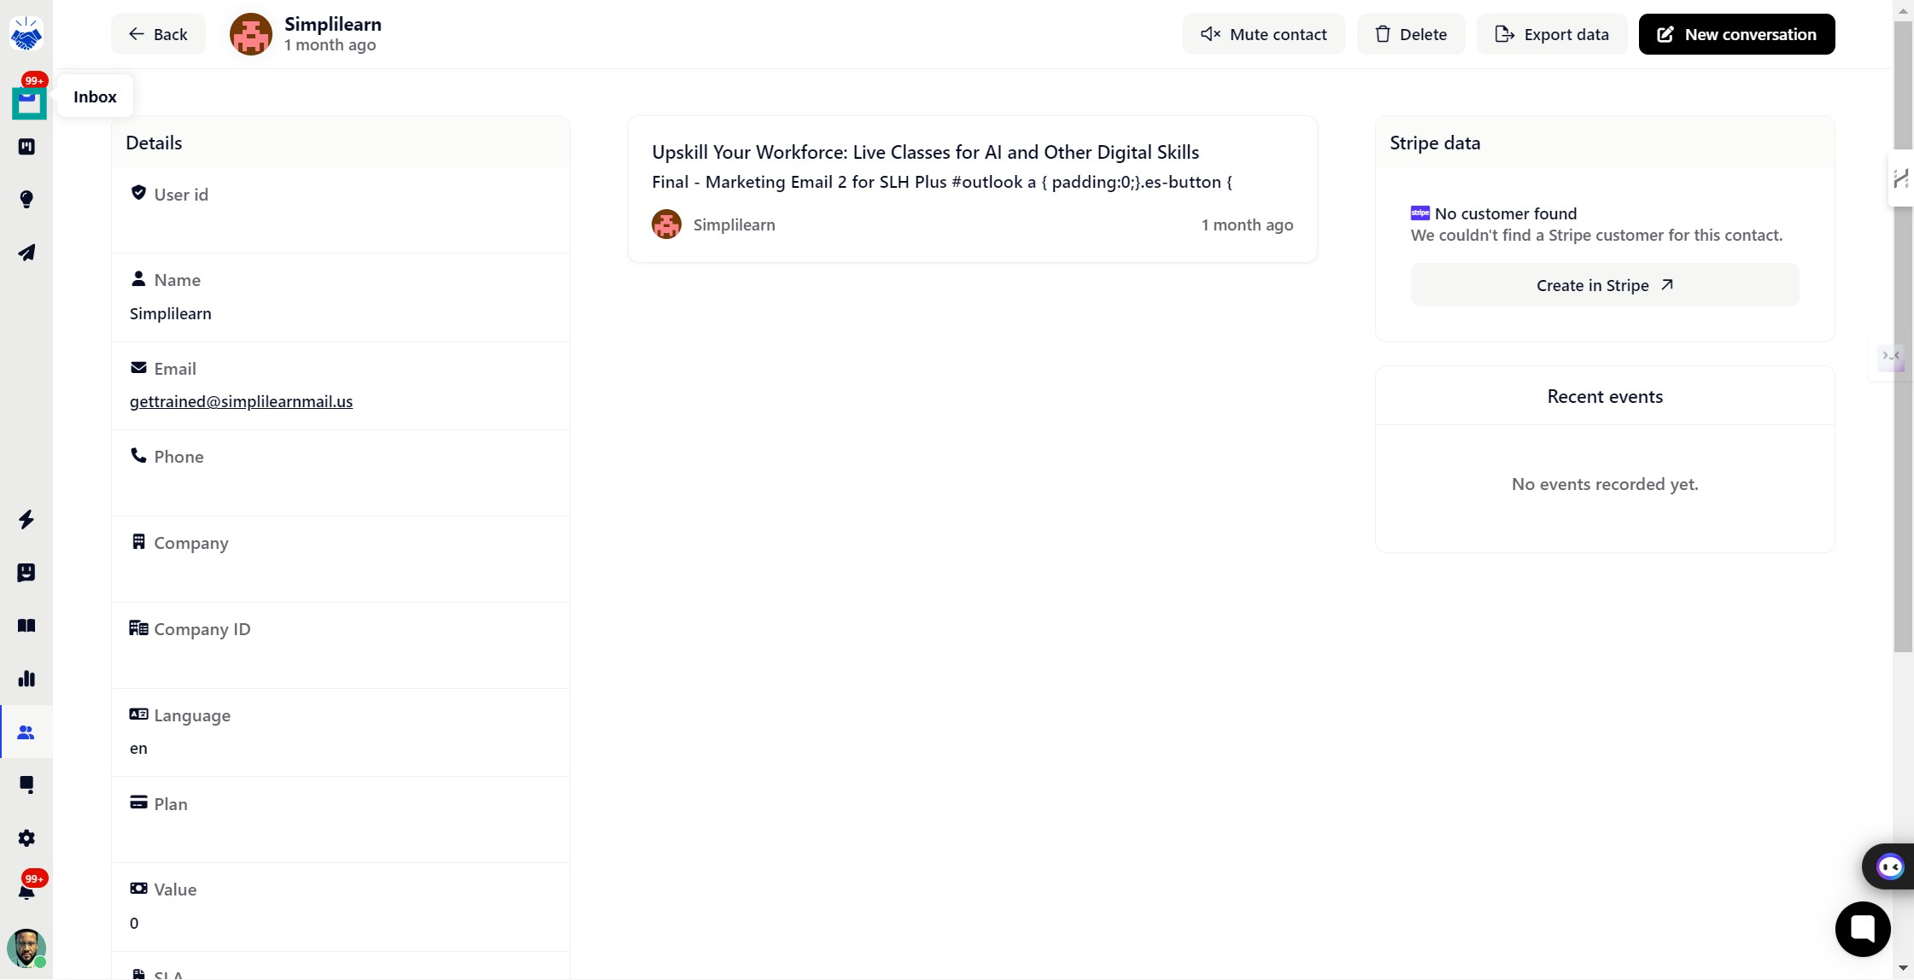Export data for this contact
The height and width of the screenshot is (980, 1914).
1552,34
